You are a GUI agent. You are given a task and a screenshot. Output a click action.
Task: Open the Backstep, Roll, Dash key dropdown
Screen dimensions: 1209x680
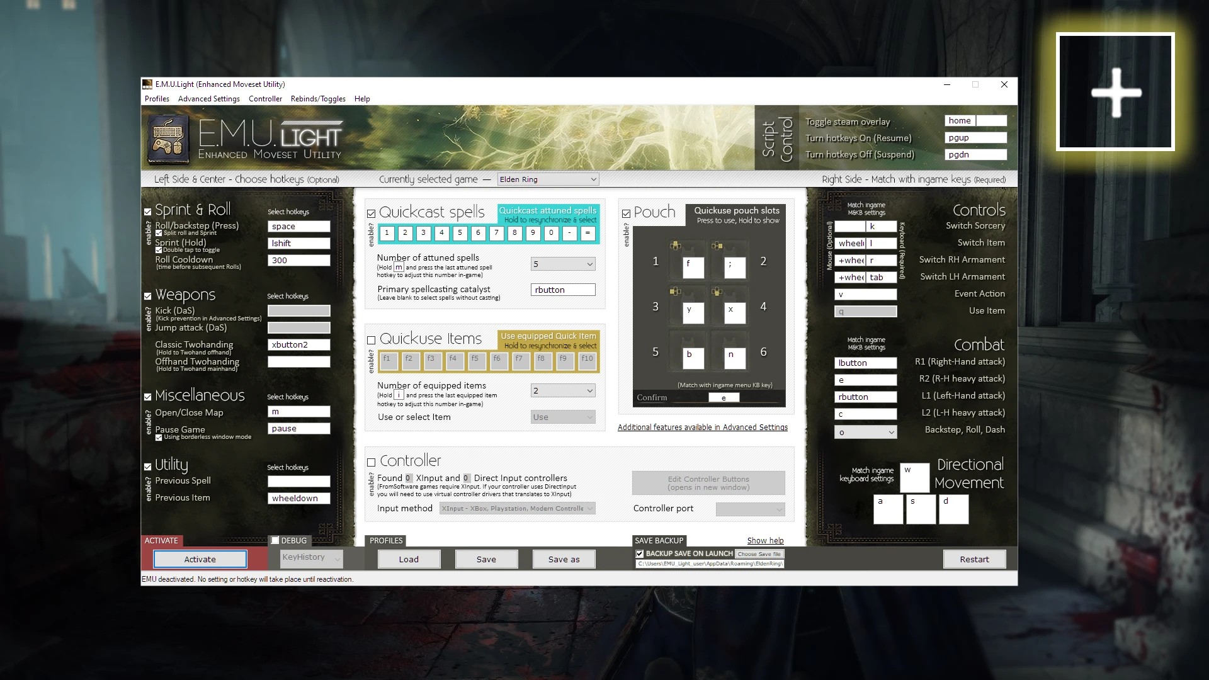pyautogui.click(x=866, y=432)
